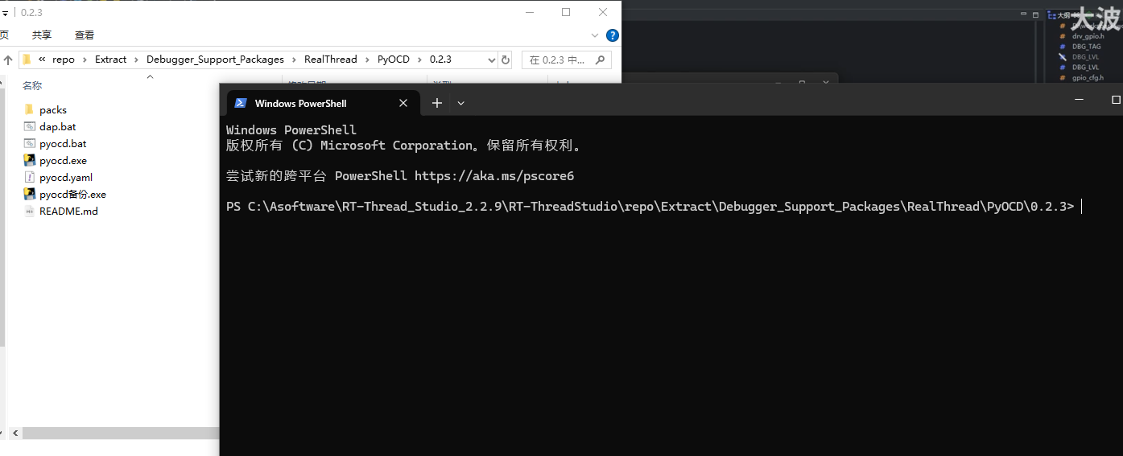
Task: Click the 大纲 outline tab icon in IDE
Action: click(1051, 14)
